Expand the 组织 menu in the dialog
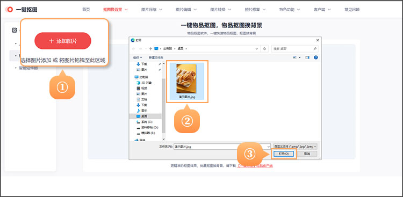Image resolution: width=403 pixels, height=197 pixels. click(x=137, y=57)
